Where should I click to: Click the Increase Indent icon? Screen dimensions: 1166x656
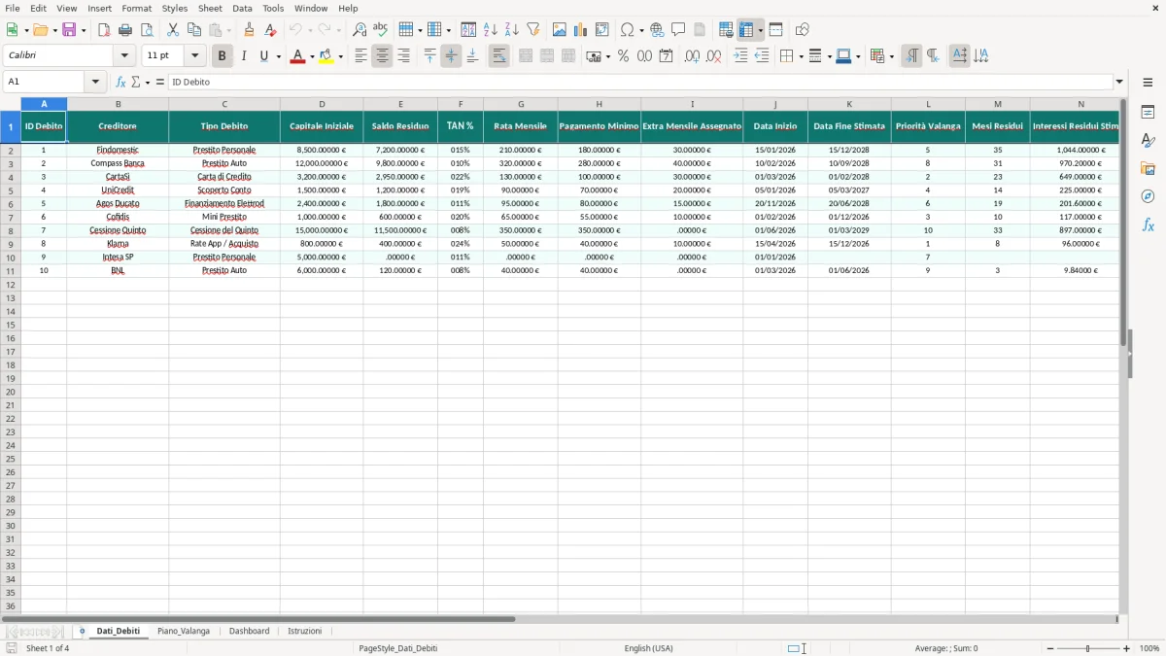tap(740, 56)
